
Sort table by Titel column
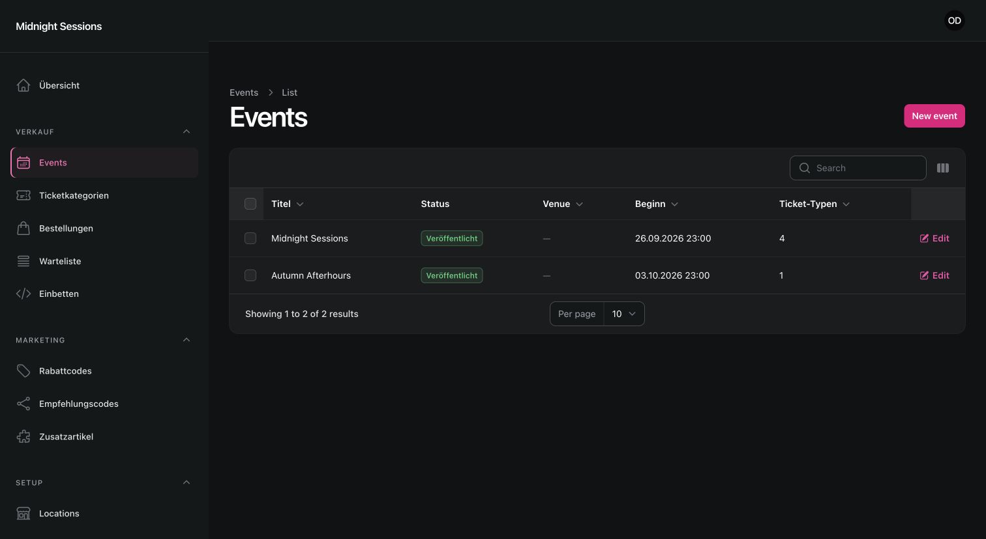click(x=288, y=204)
